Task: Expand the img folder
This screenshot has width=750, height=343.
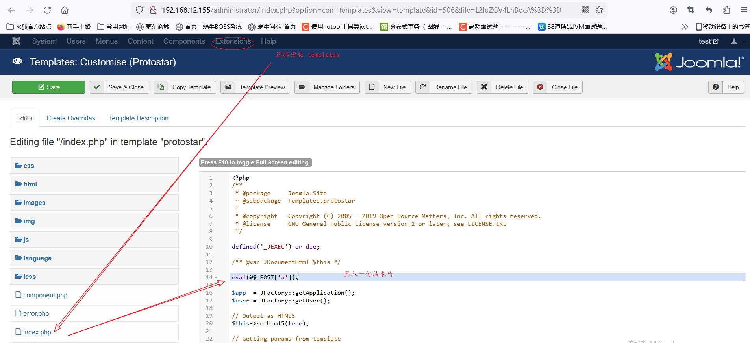Action: [94, 221]
